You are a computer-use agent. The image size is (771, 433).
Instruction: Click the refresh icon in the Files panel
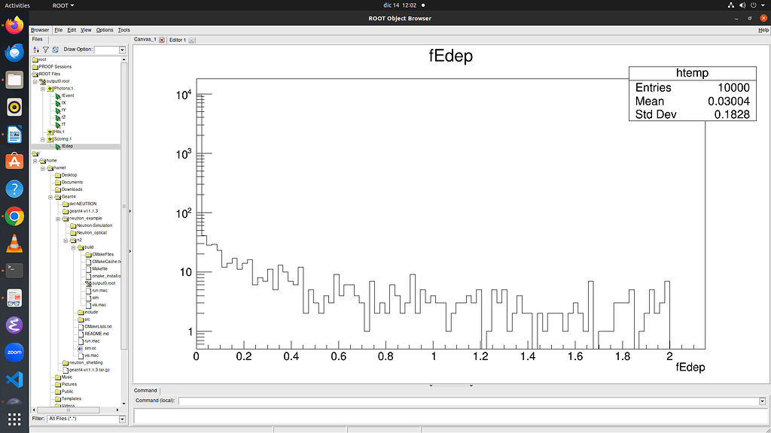click(56, 49)
